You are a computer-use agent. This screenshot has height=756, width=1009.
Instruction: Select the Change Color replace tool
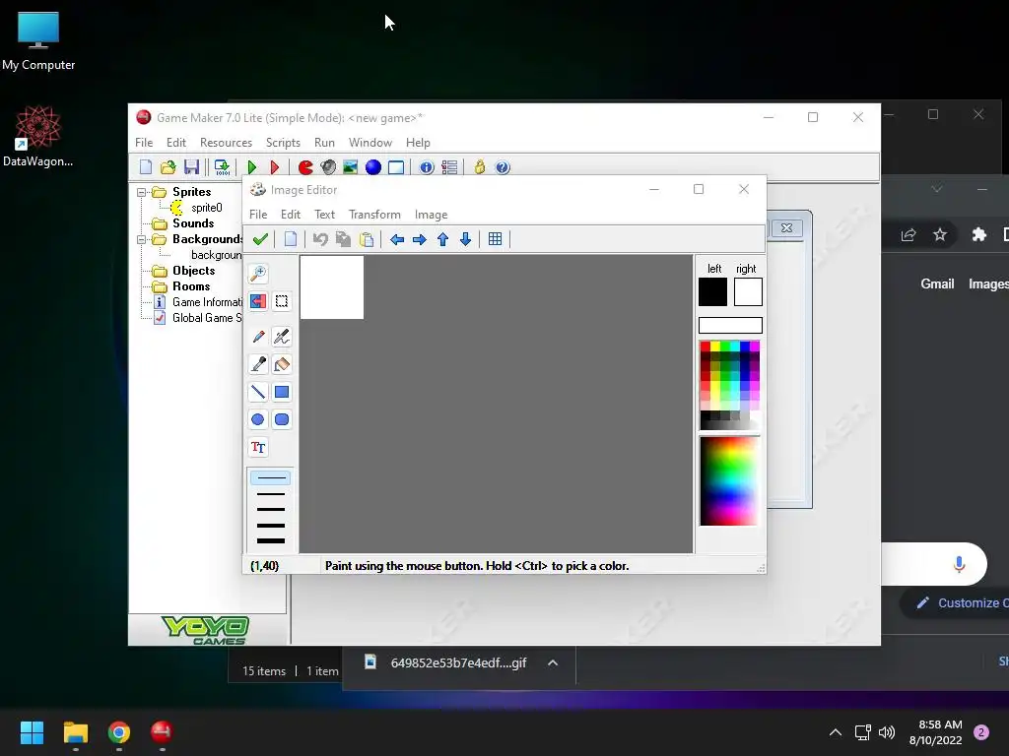258,301
